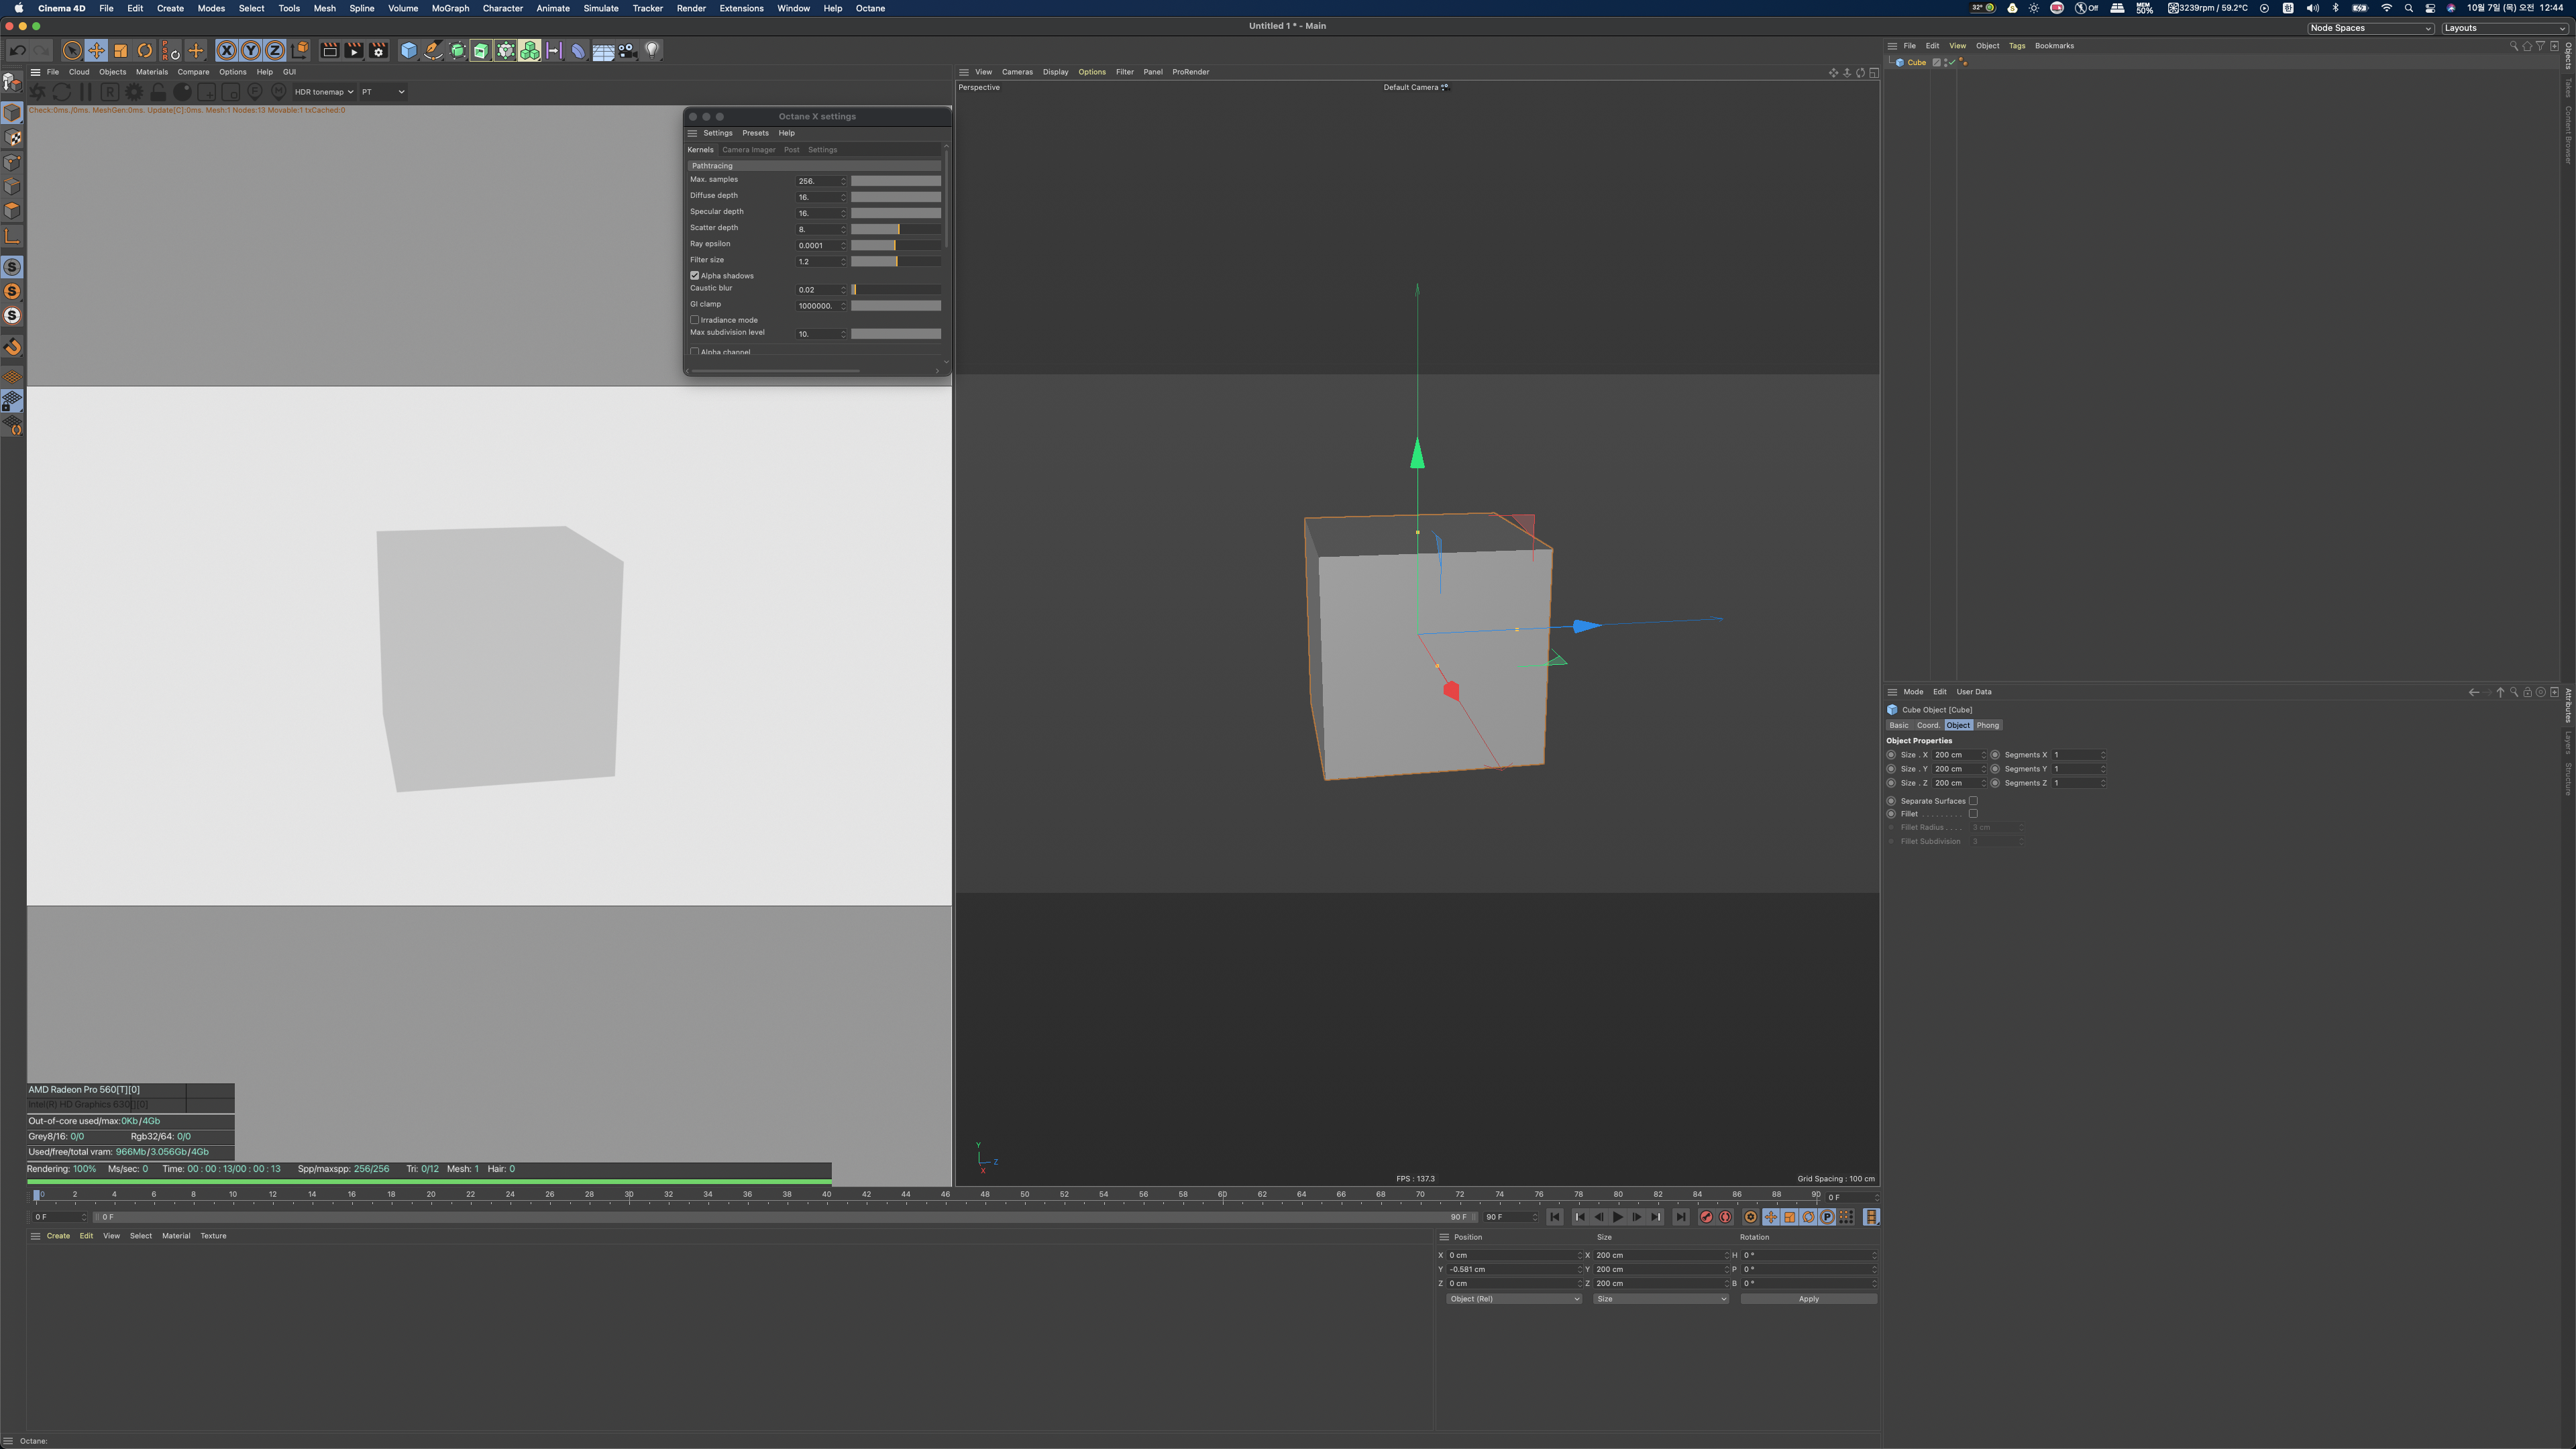Click the Camera object icon

(628, 50)
